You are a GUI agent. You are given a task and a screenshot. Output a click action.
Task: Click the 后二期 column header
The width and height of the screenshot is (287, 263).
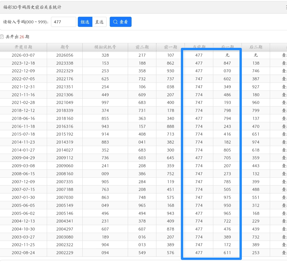click(x=256, y=47)
